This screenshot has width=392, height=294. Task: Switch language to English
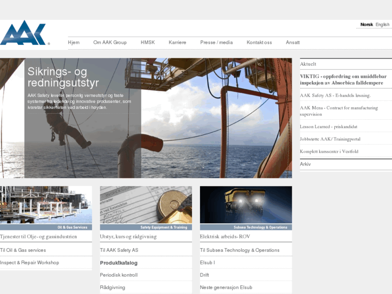(382, 25)
